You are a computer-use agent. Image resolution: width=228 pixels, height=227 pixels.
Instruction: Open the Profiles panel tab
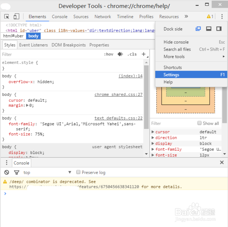(146, 16)
